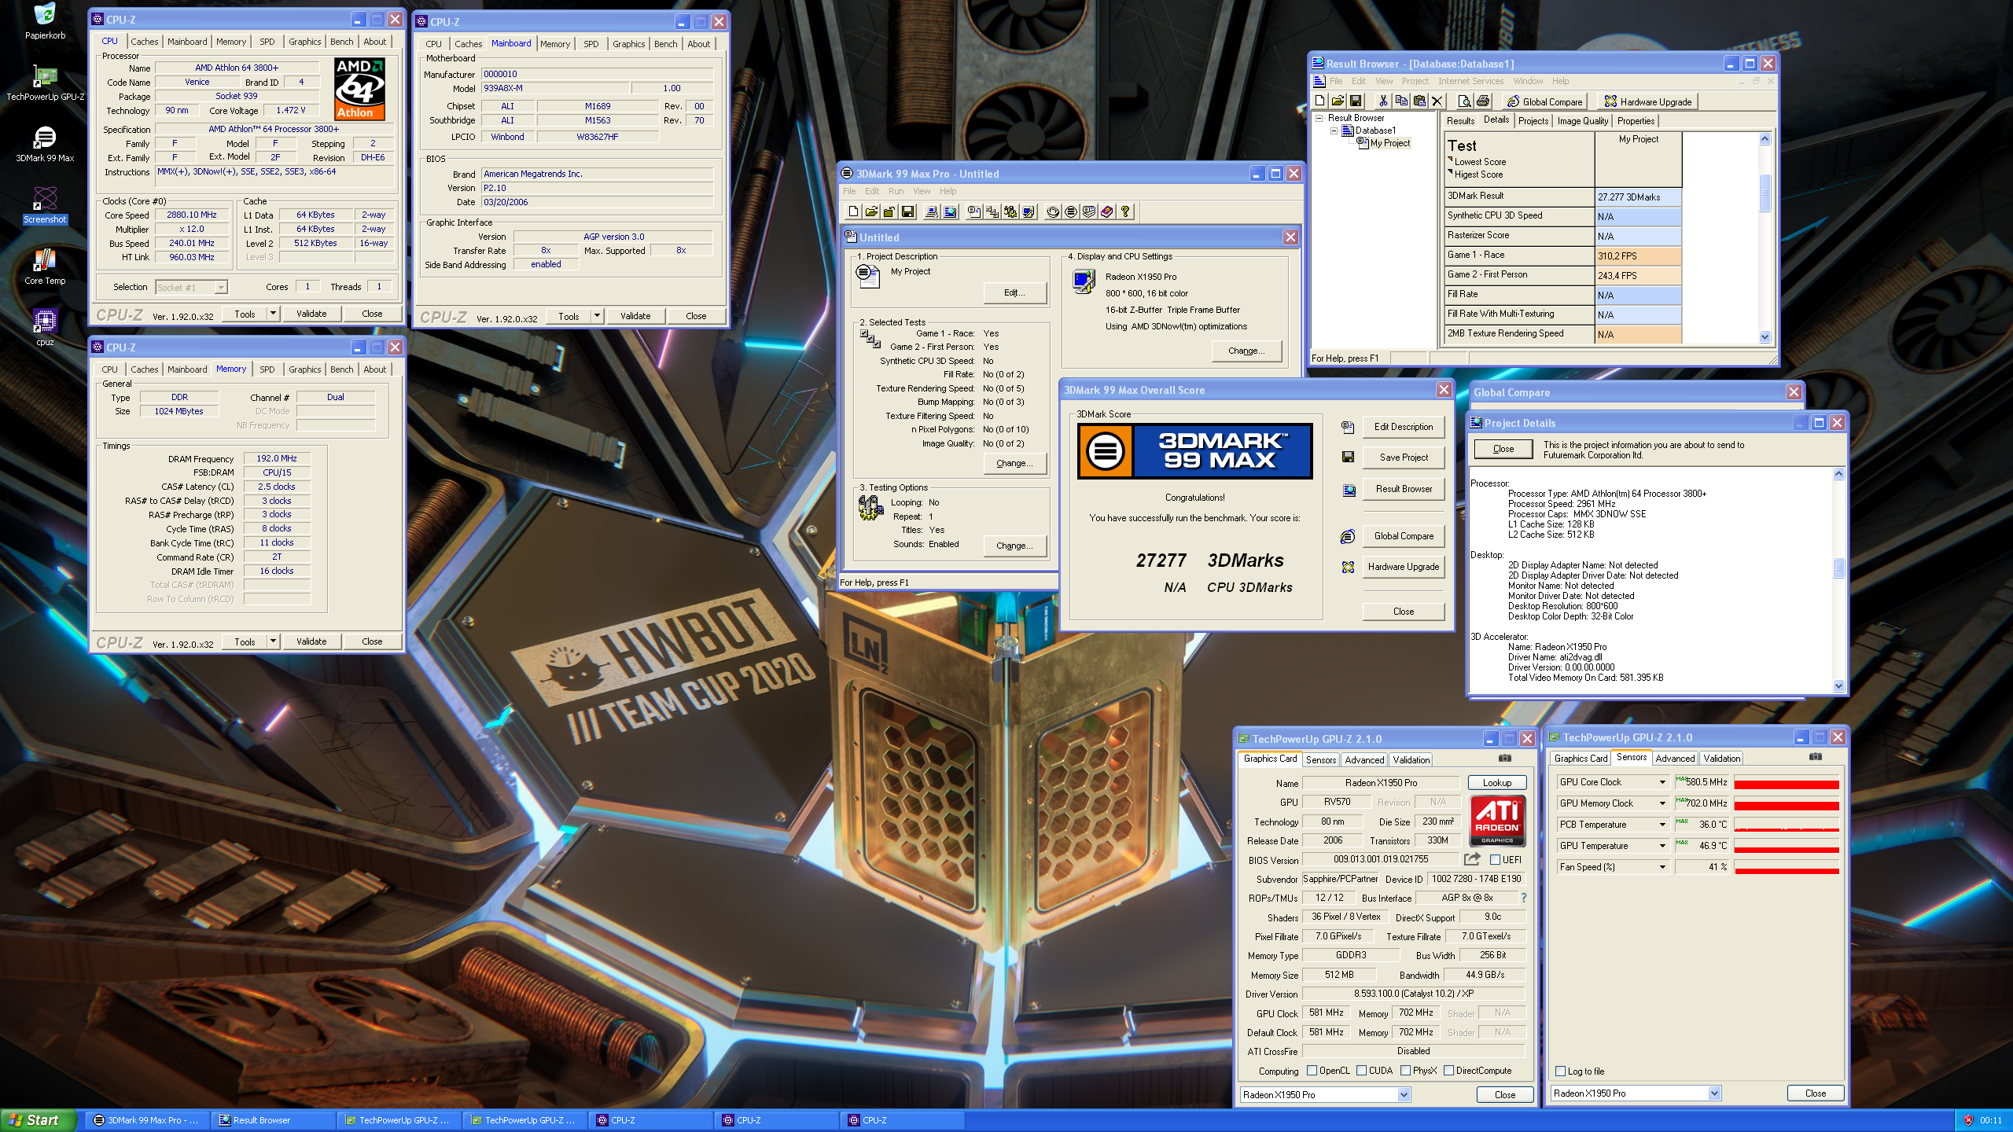Click the Delete X icon in Result Browser toolbar

[1437, 101]
